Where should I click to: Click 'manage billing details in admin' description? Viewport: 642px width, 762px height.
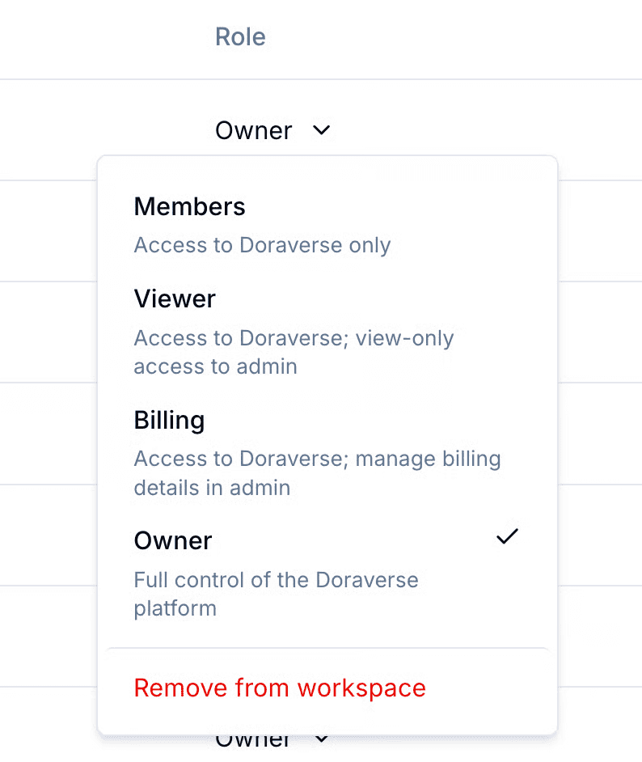click(317, 473)
